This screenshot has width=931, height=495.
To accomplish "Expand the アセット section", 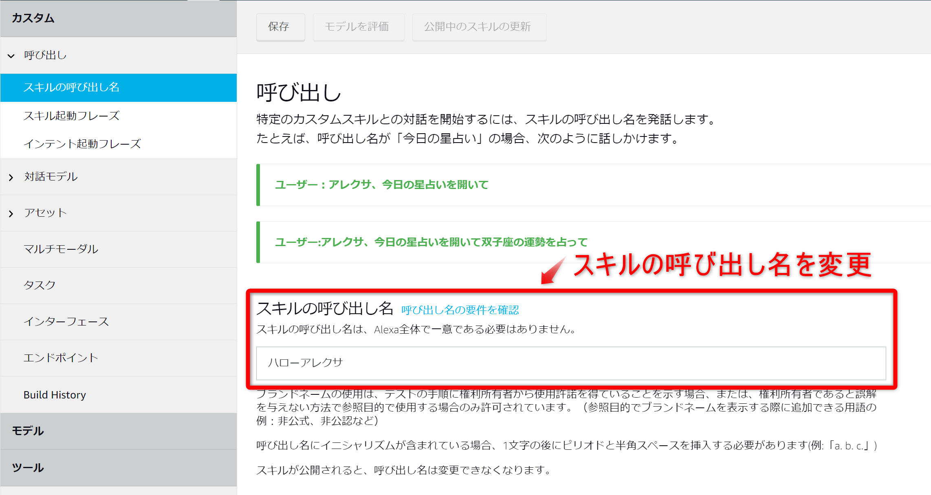I will coord(45,212).
